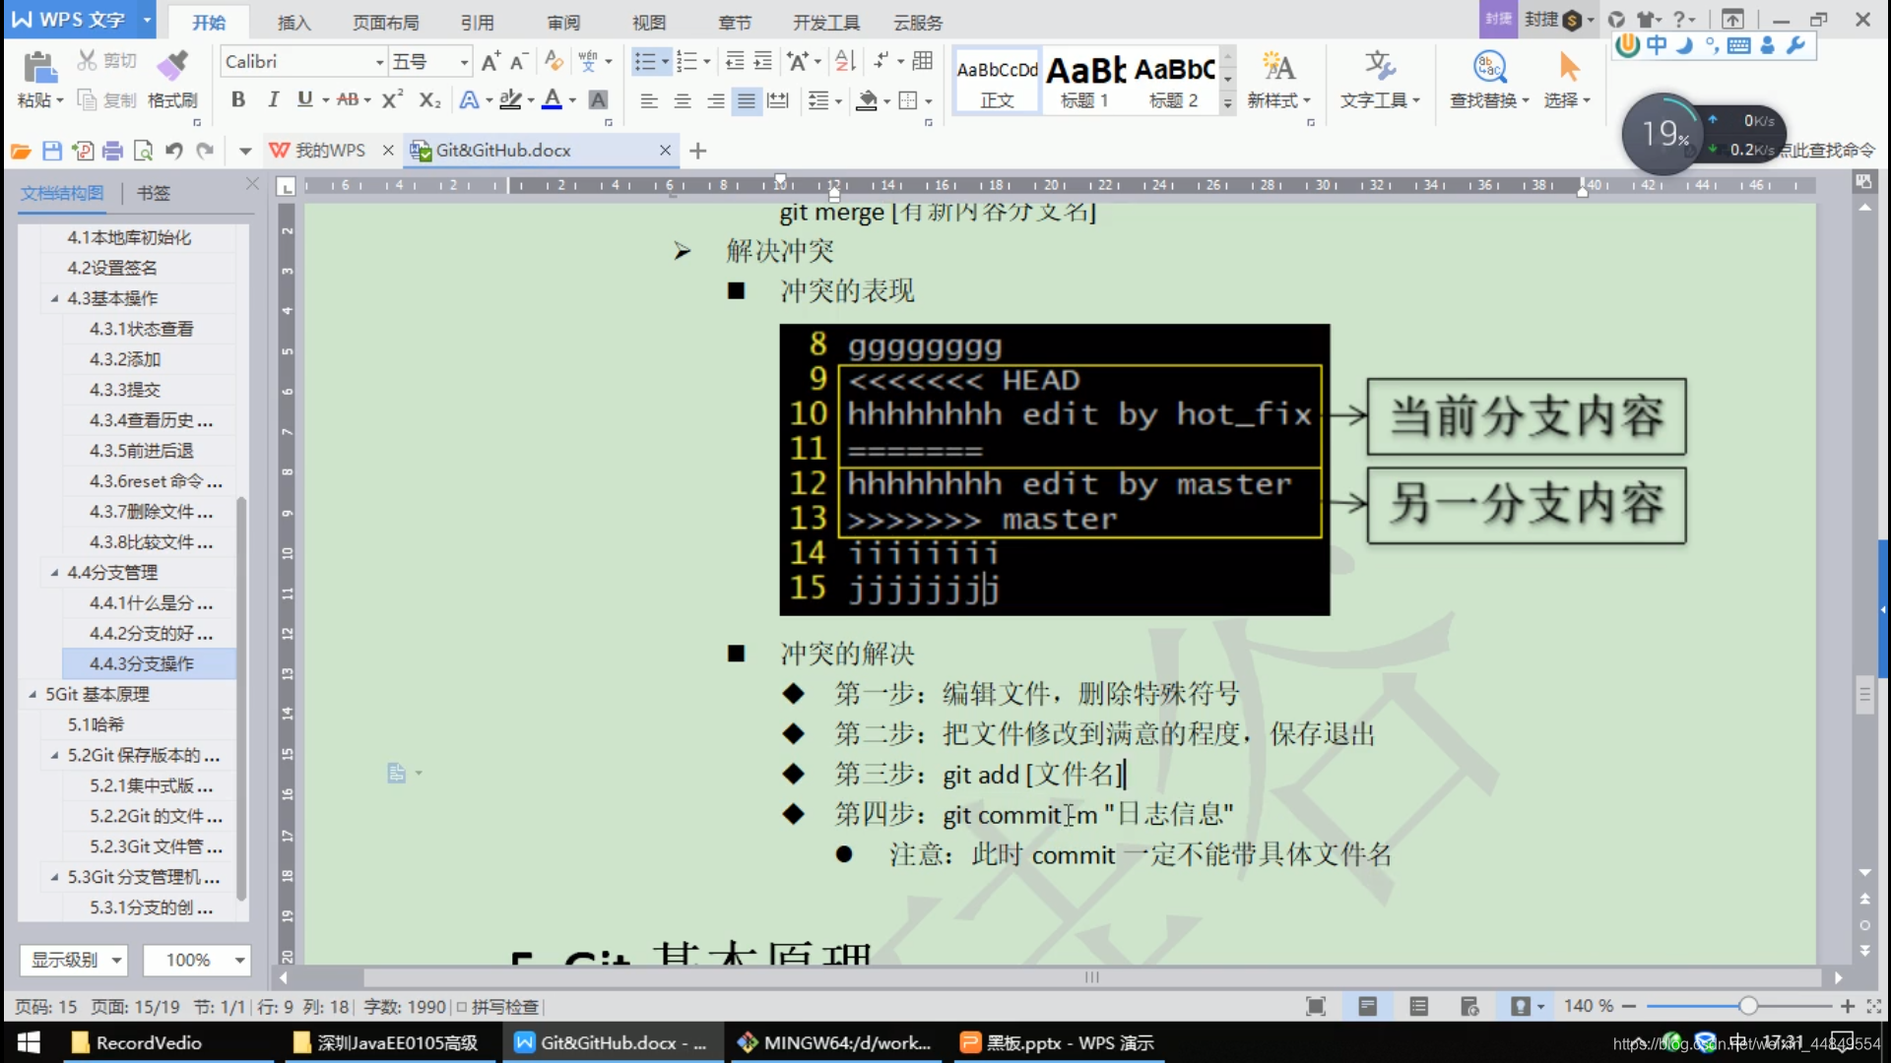This screenshot has height=1063, width=1891.
Task: Add a new document tab
Action: click(697, 151)
